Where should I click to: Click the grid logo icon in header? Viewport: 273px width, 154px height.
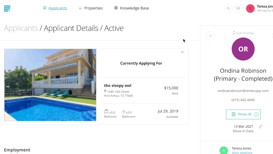7,8
